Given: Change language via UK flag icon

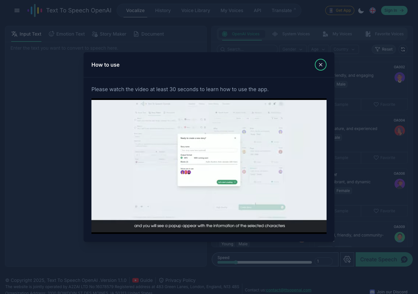Looking at the screenshot, I should pos(373,10).
